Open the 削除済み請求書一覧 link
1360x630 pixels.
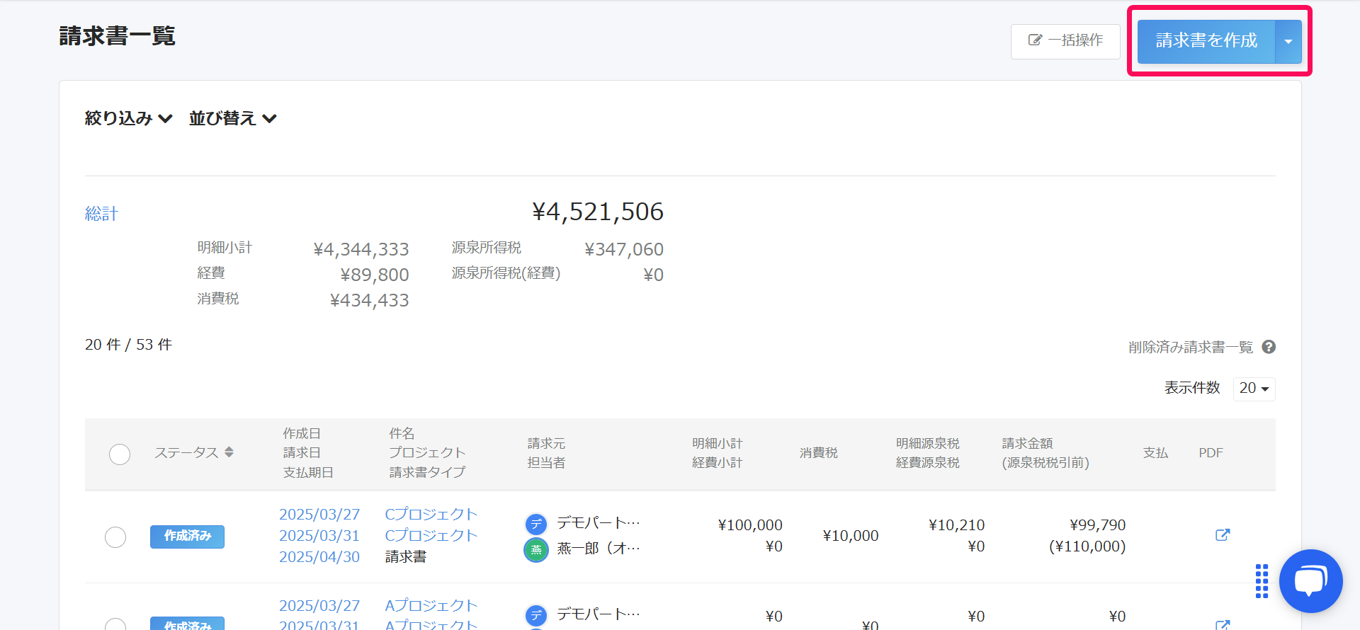tap(1191, 348)
